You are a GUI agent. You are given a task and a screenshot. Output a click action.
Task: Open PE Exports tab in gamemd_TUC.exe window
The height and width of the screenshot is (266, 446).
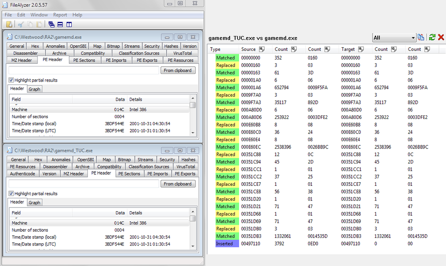(x=185, y=174)
